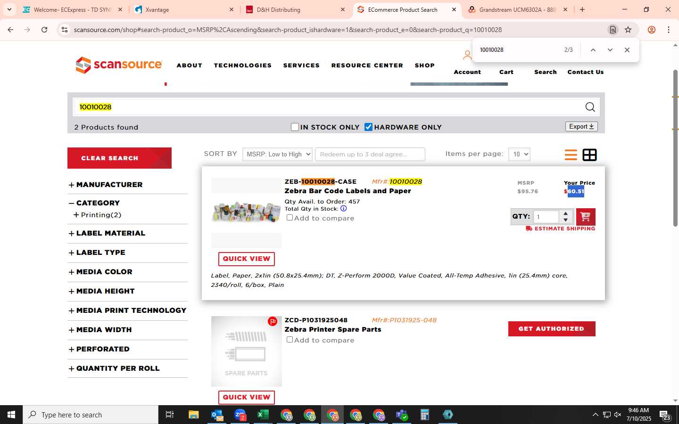The image size is (679, 424).
Task: Open the Contact Us link
Action: 586,72
